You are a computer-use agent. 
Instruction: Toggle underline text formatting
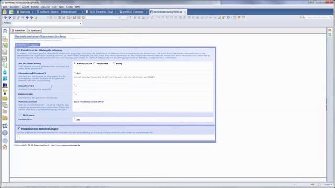(x=139, y=17)
